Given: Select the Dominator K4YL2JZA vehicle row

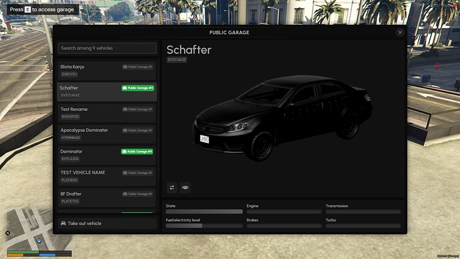Looking at the screenshot, I should [x=107, y=156].
